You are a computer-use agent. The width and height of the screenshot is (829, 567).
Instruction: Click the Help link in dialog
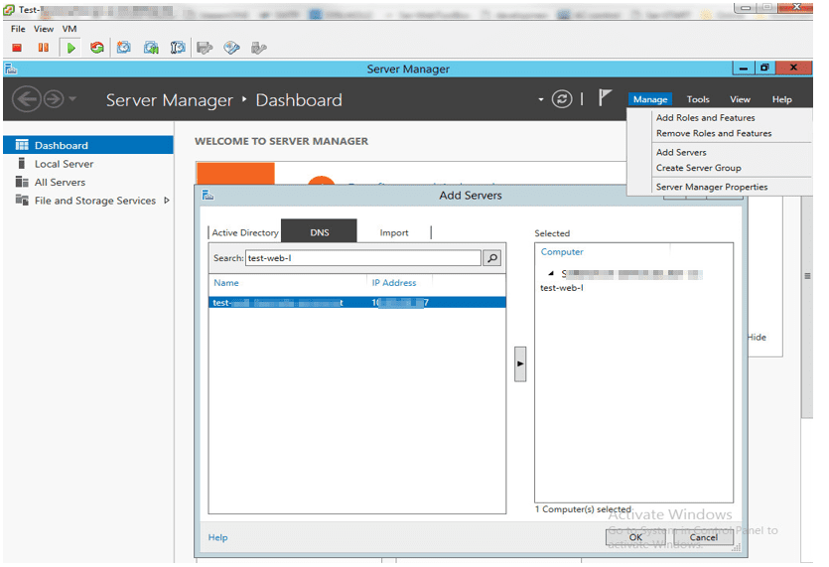tap(217, 537)
